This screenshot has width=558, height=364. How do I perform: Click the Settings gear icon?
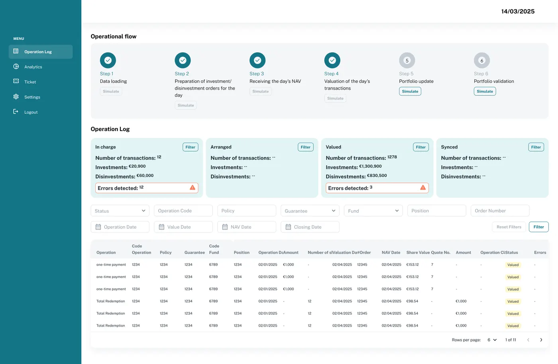click(x=16, y=96)
